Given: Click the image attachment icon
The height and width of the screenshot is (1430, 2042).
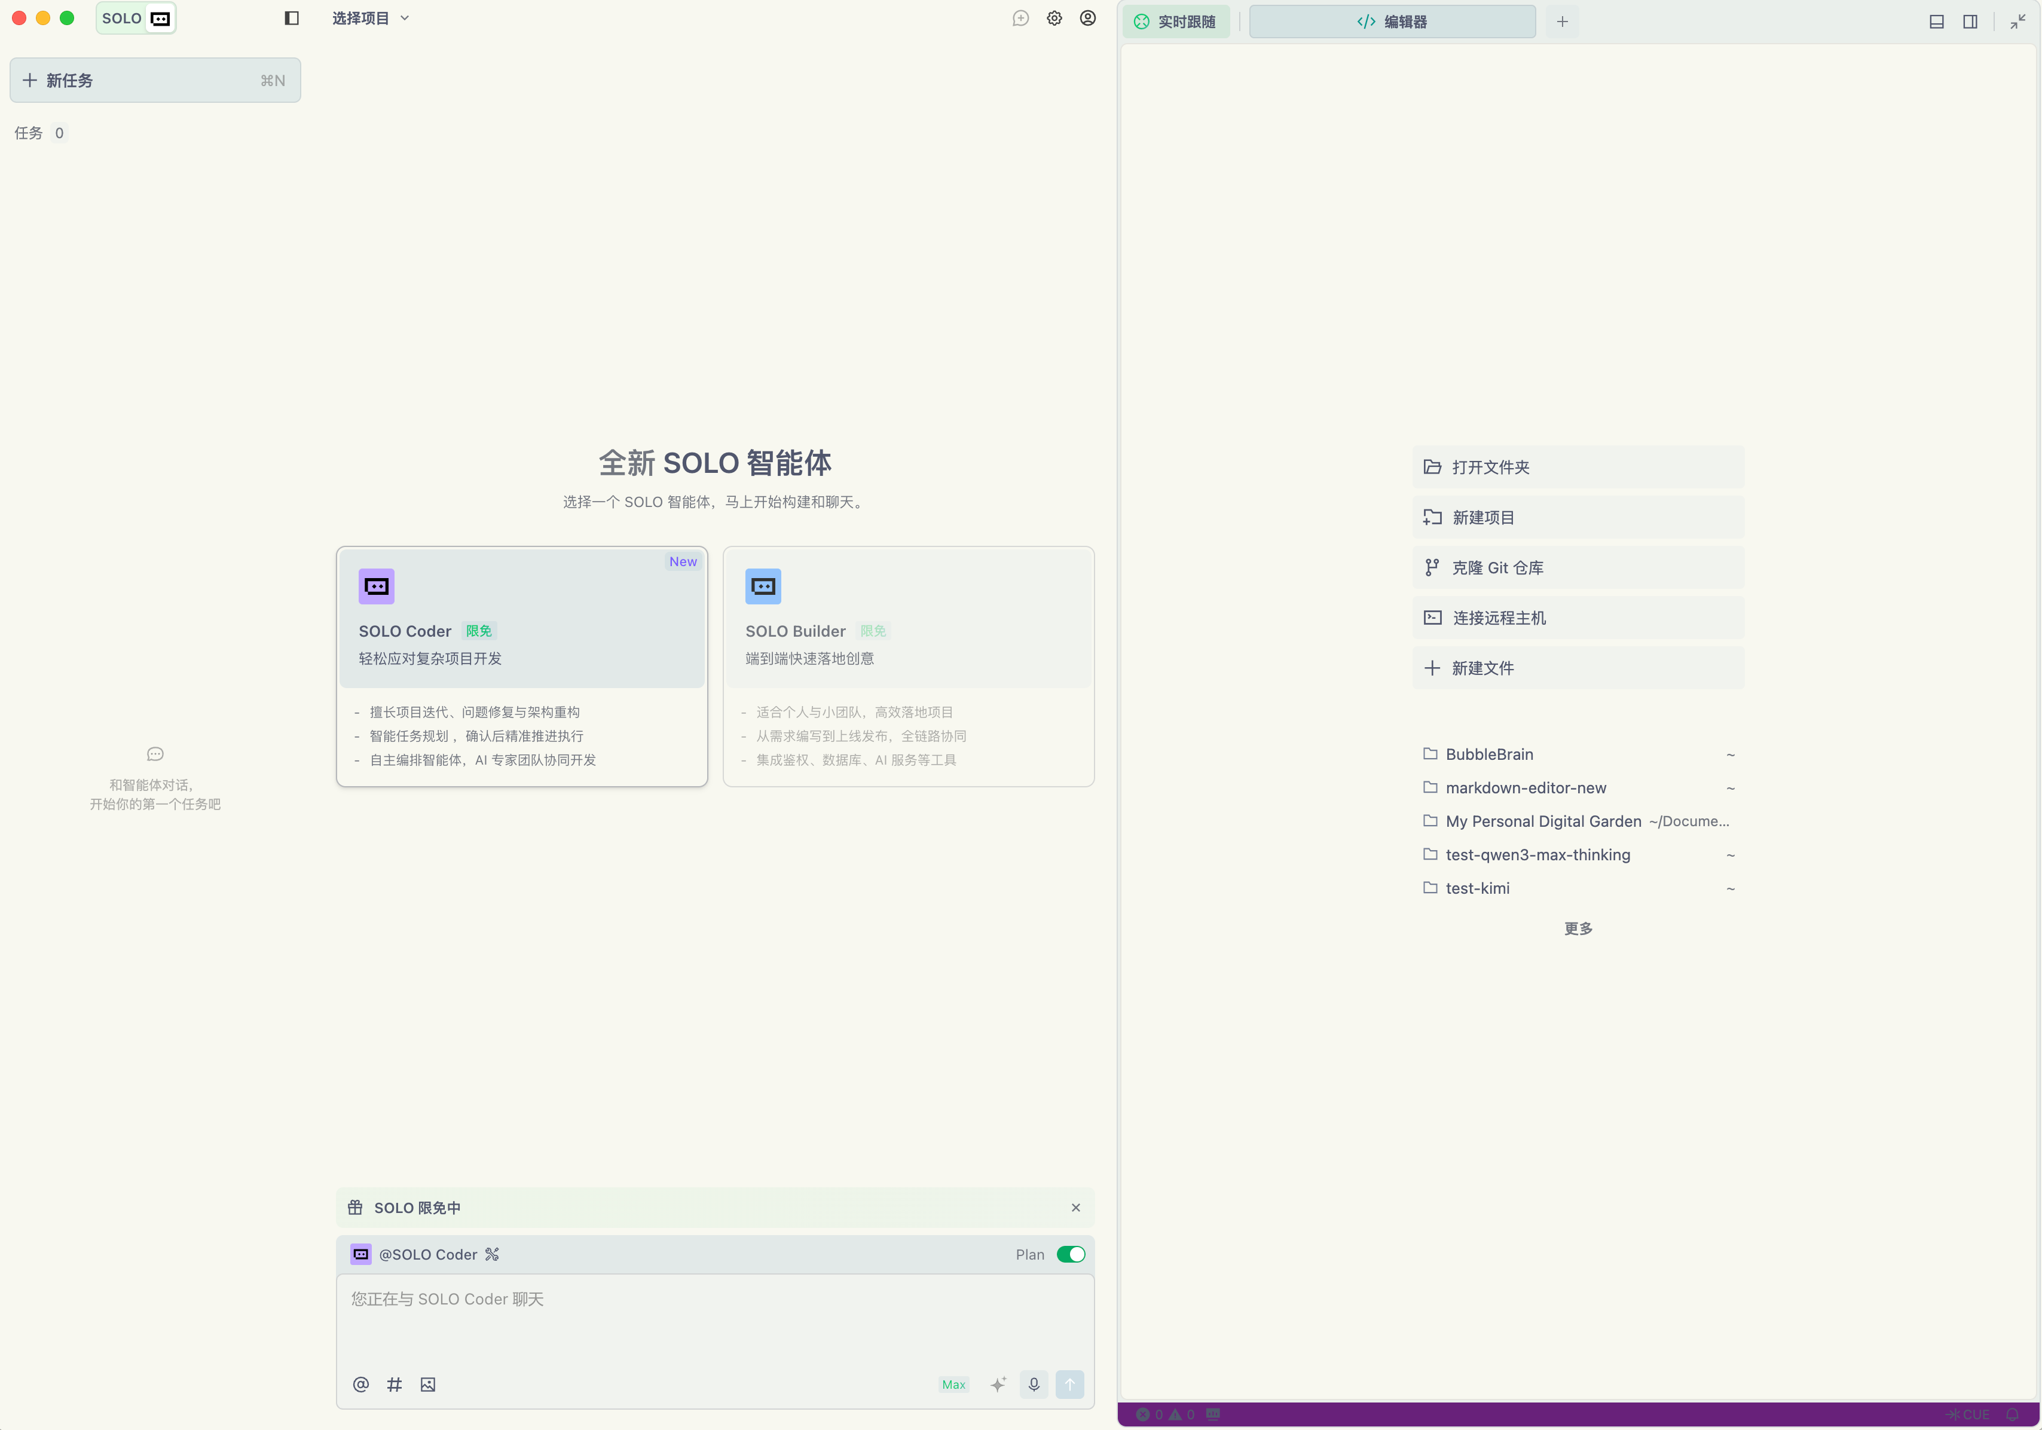Looking at the screenshot, I should 428,1384.
